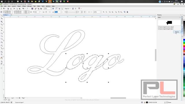Image resolution: width=185 pixels, height=104 pixels.
Task: Open Windows taskbar search
Action: click(5, 1)
